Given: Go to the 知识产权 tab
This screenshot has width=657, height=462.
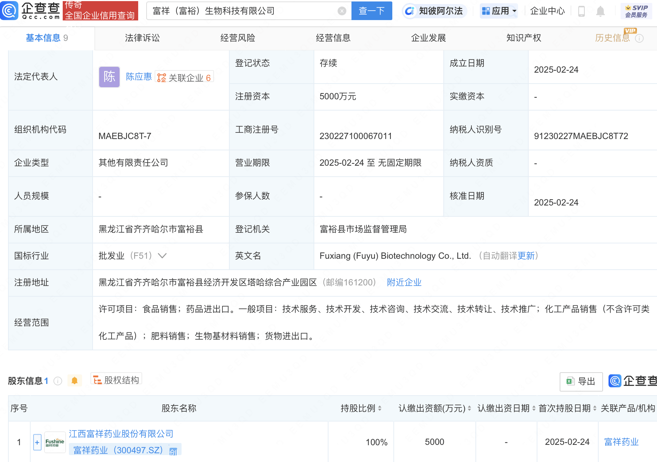Looking at the screenshot, I should [524, 38].
